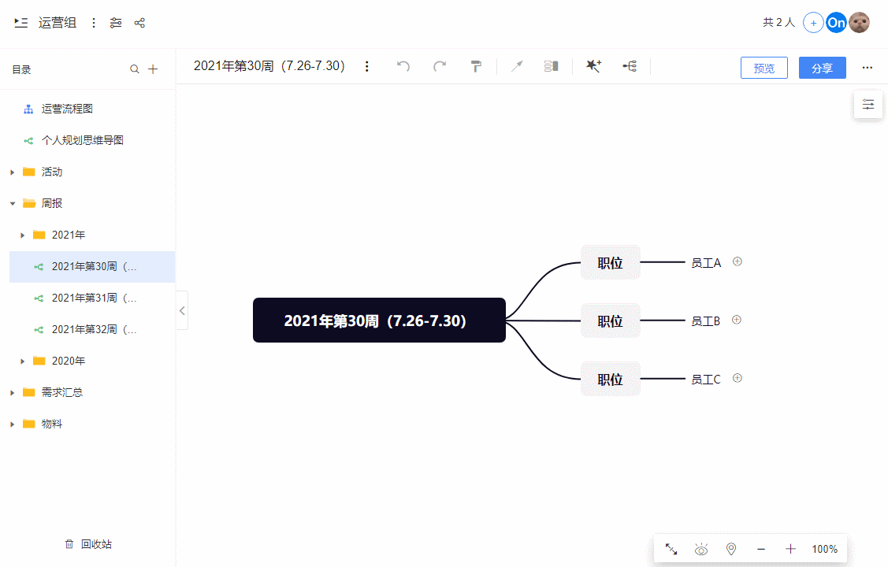Screen dimensions: 888x567
Task: Open the profile photo avatar
Action: [859, 23]
